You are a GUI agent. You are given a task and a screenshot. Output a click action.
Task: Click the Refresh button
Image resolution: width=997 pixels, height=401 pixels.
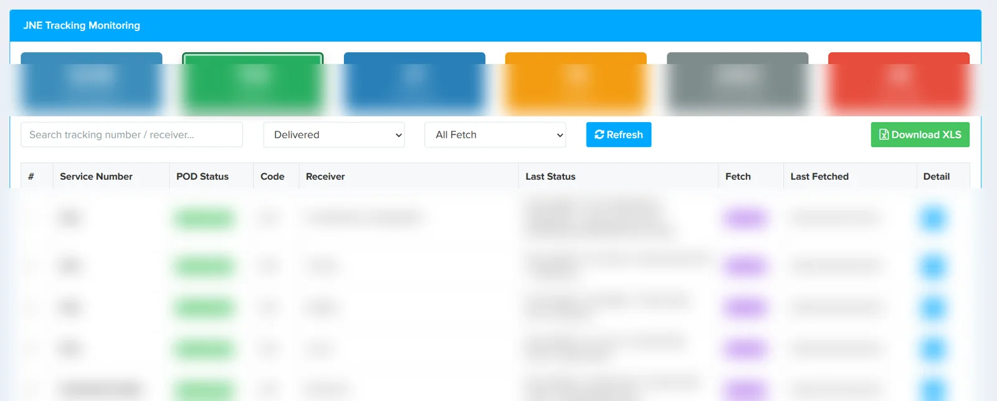[x=619, y=134]
